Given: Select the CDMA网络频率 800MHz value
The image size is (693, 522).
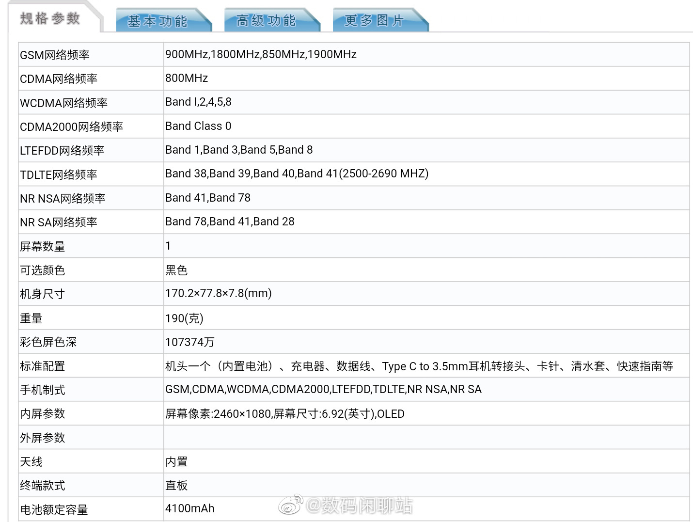Looking at the screenshot, I should tap(186, 78).
